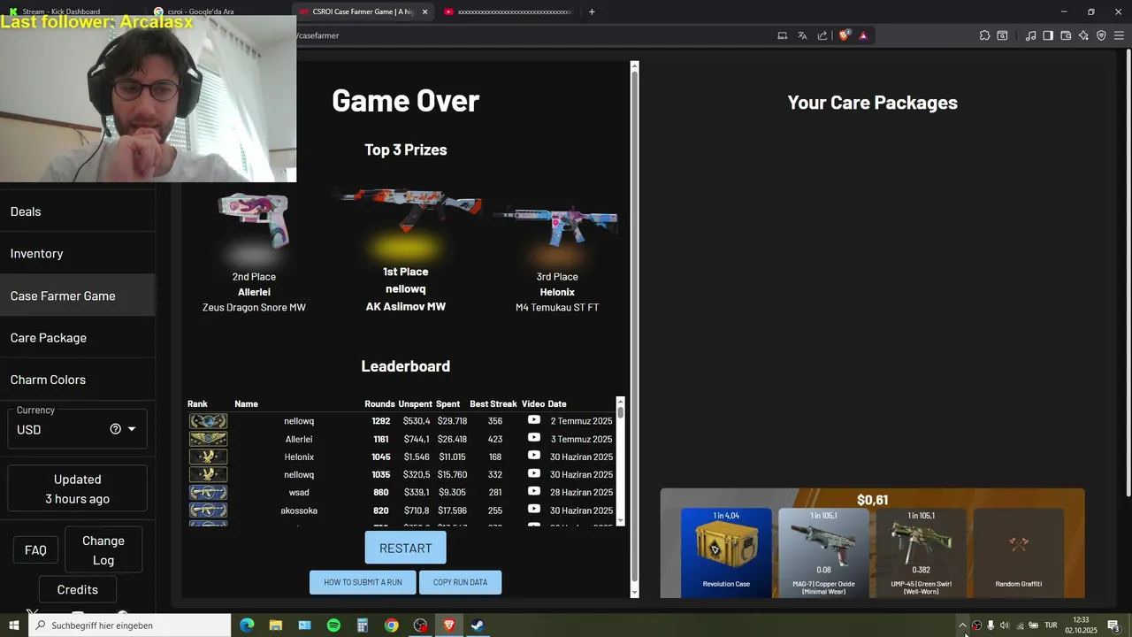Open the Leo AI sparkle icon
This screenshot has width=1132, height=637.
pos(1083,35)
